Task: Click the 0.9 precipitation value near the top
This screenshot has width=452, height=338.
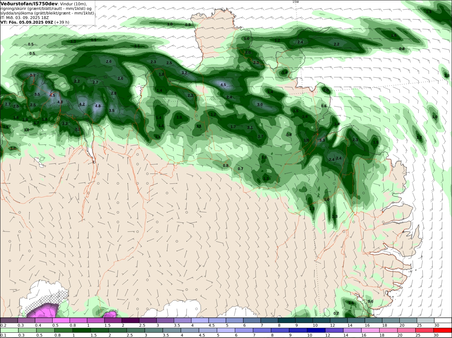Action: pos(188,25)
